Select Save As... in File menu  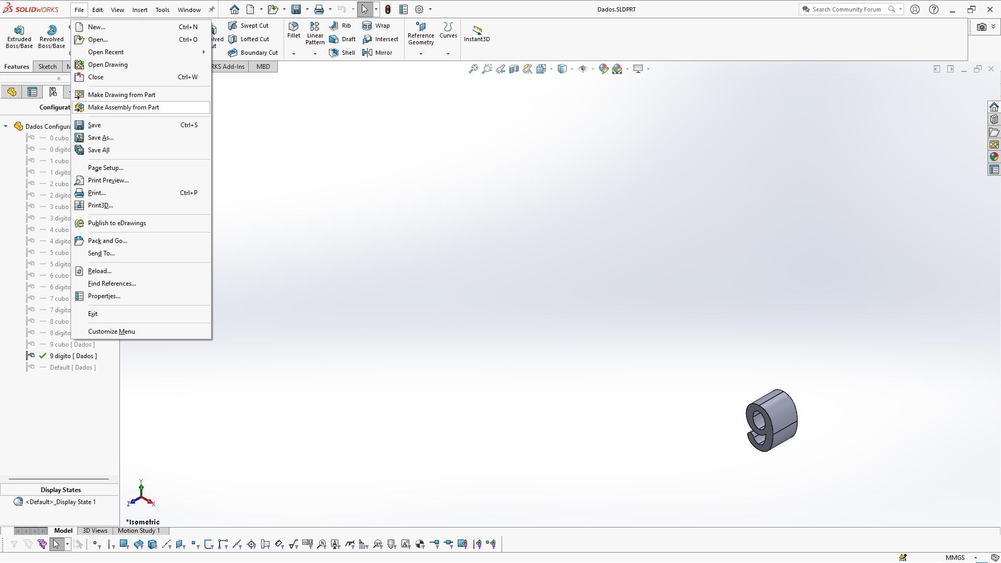(x=141, y=138)
